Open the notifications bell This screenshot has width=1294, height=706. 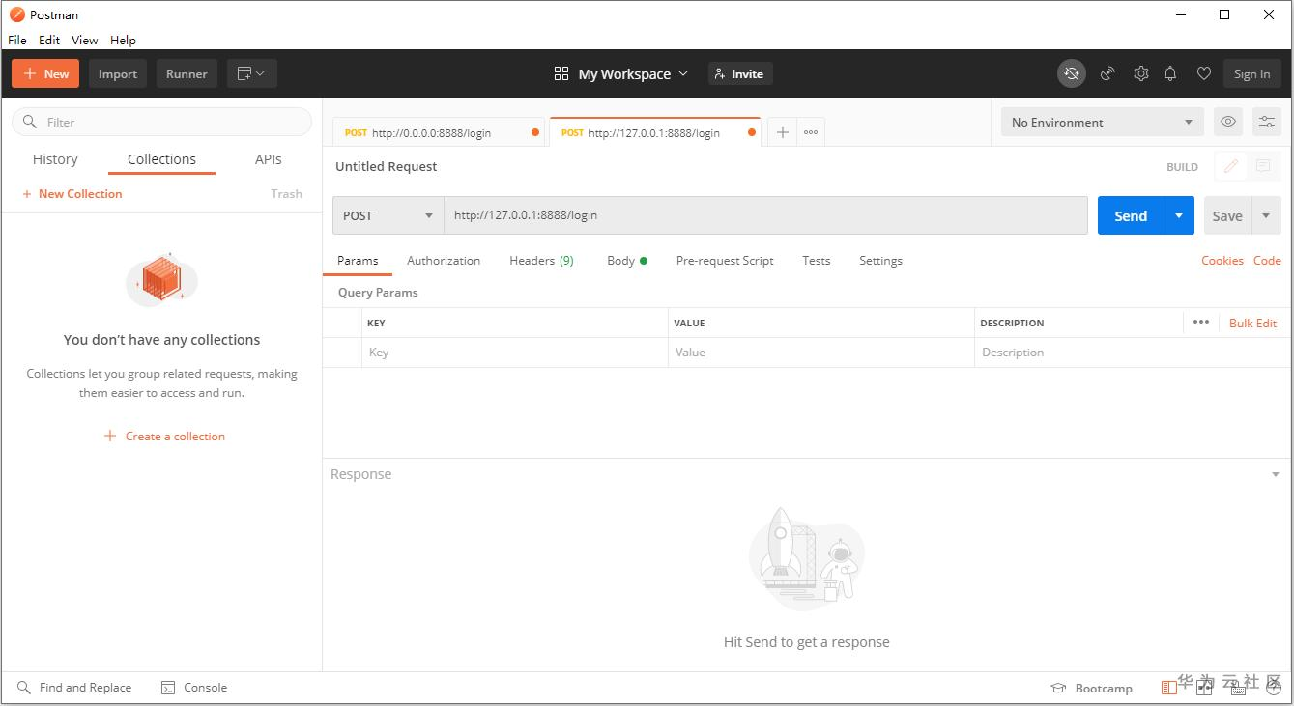coord(1170,74)
